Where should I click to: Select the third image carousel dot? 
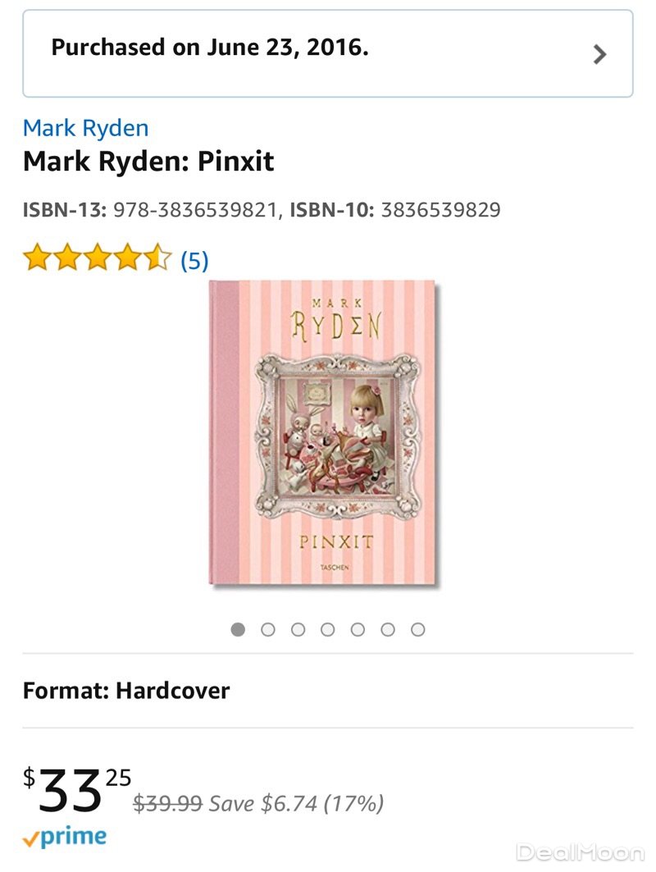[x=298, y=630]
